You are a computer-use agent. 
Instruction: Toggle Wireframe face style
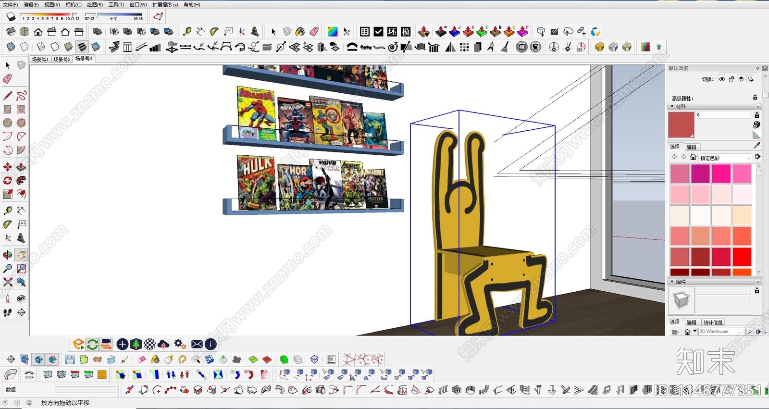tap(41, 47)
